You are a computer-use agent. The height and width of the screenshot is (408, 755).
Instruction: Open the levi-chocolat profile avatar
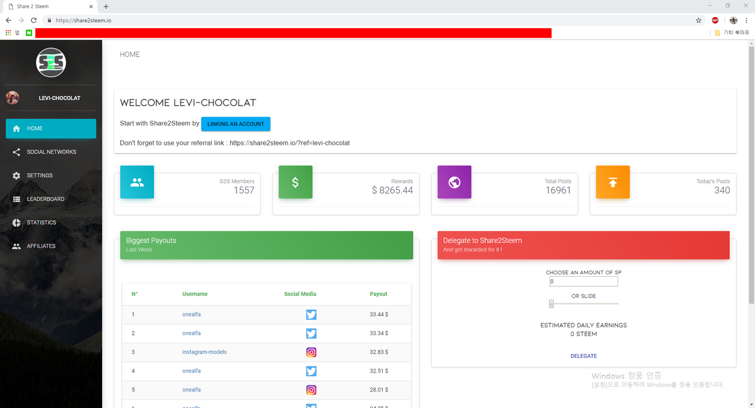point(12,98)
